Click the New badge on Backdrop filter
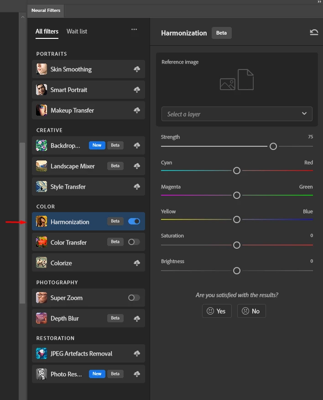 point(97,145)
